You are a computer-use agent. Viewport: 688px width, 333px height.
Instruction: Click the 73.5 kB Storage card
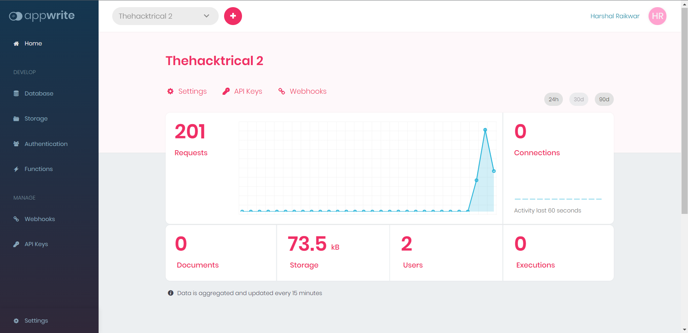pos(333,253)
